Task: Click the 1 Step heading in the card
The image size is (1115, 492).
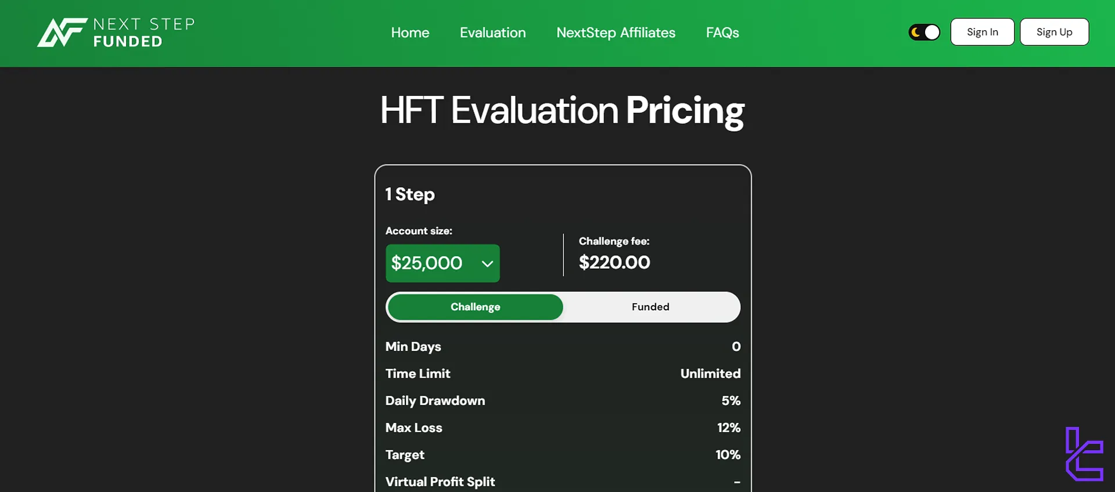Action: pyautogui.click(x=410, y=194)
